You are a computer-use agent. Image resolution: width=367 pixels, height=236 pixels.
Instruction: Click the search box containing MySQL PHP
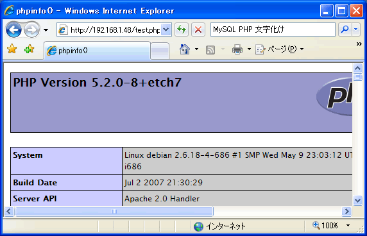pos(273,29)
